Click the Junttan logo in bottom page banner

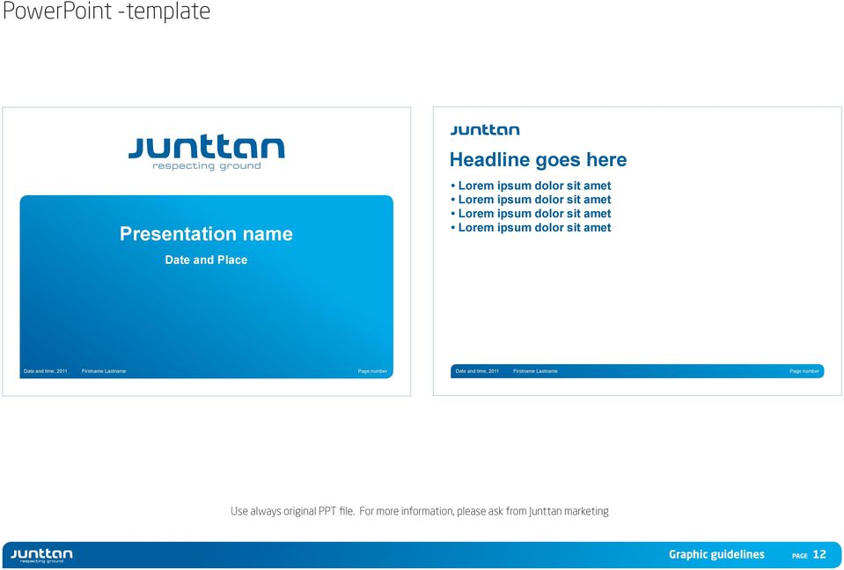point(41,555)
